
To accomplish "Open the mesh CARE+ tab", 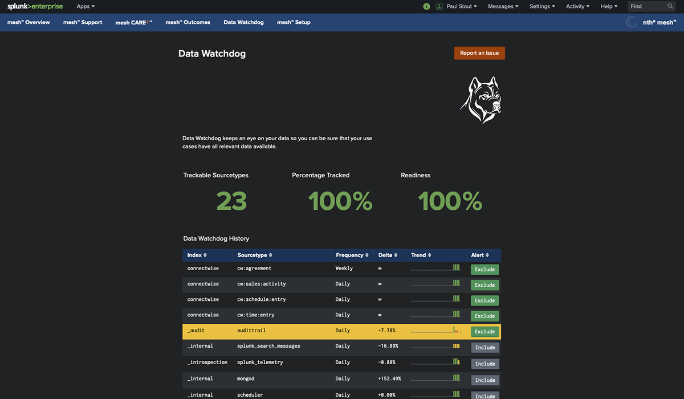I will 134,22.
